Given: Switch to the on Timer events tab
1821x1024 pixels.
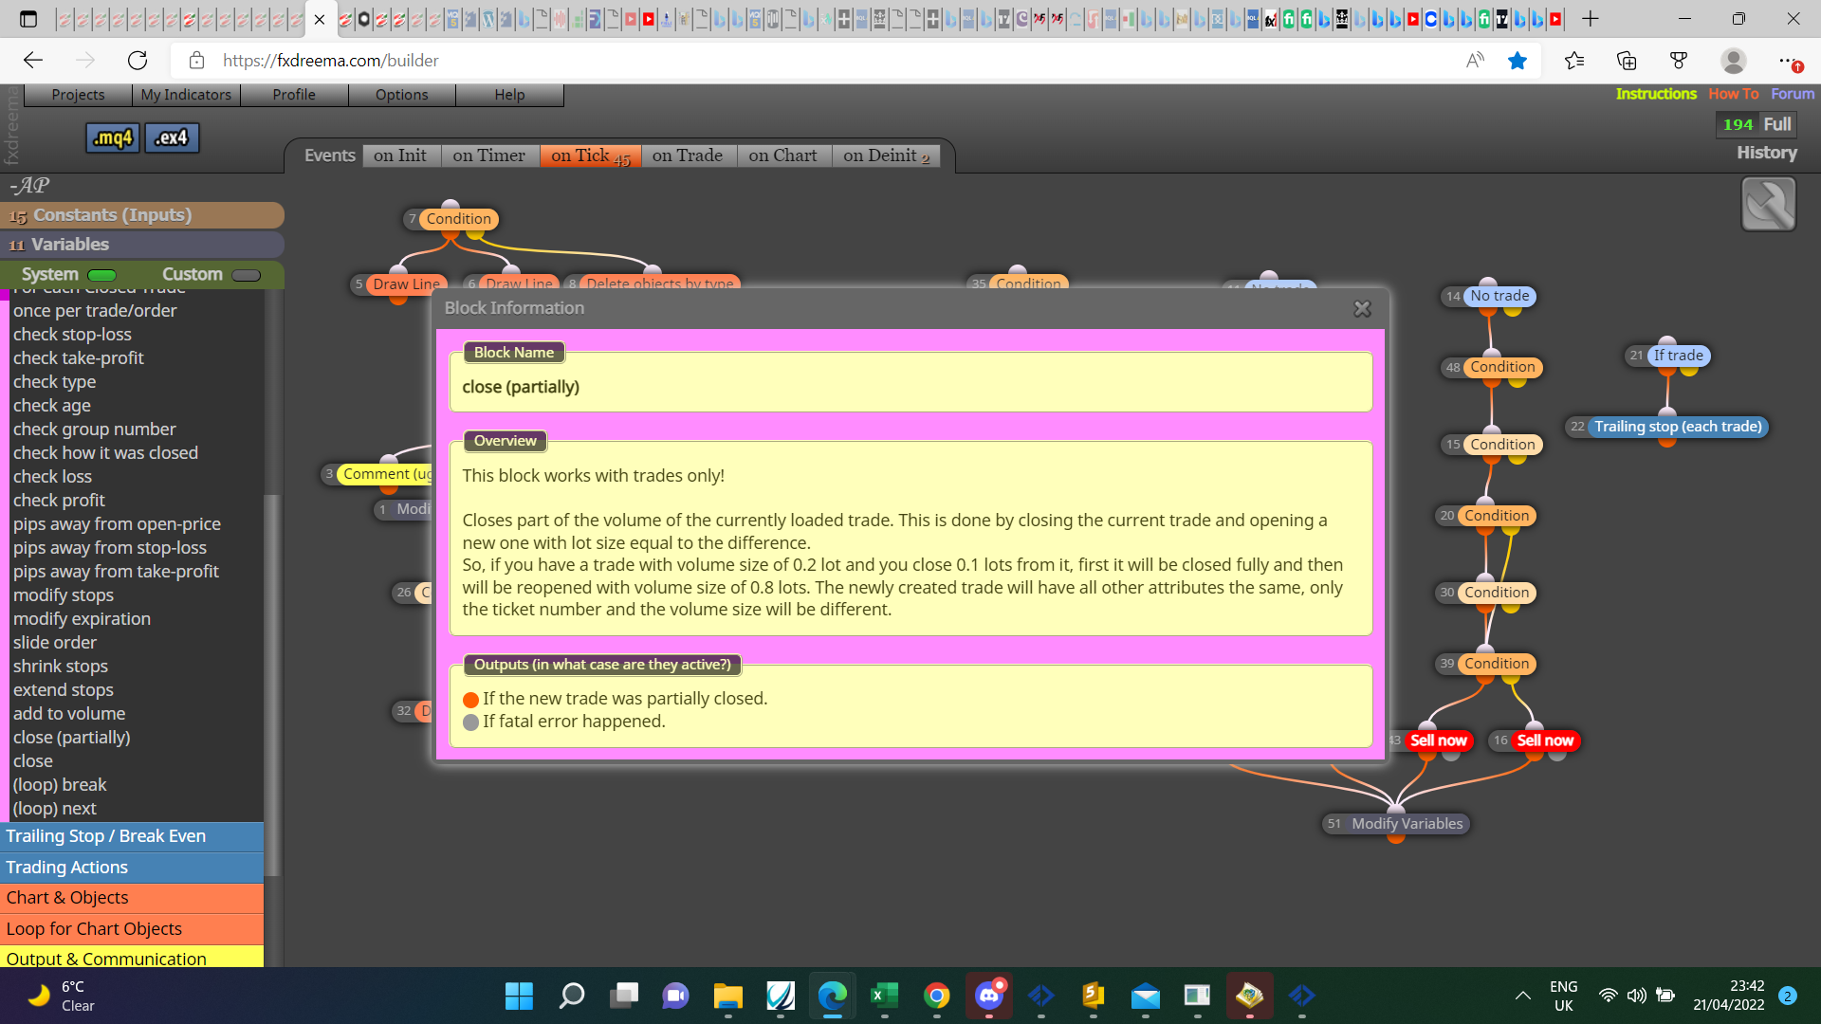Looking at the screenshot, I should pyautogui.click(x=488, y=155).
